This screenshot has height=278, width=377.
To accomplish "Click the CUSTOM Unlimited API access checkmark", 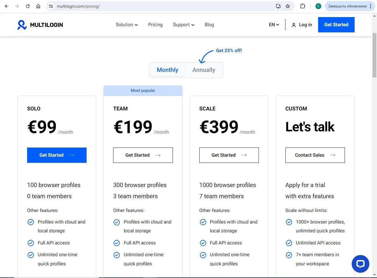I will click(x=289, y=243).
